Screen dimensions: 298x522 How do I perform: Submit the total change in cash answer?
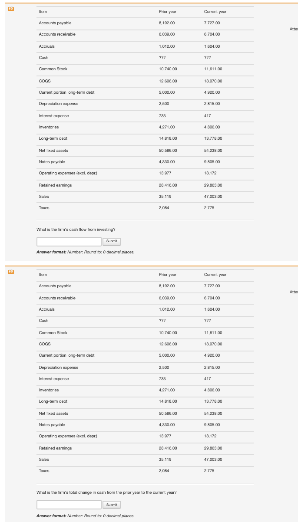pyautogui.click(x=112, y=505)
